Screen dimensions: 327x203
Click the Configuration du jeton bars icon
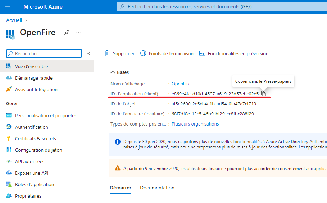coord(9,150)
